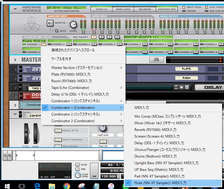Show the MORE AUDIO panel
The width and height of the screenshot is (224, 189).
pyautogui.click(x=123, y=9)
